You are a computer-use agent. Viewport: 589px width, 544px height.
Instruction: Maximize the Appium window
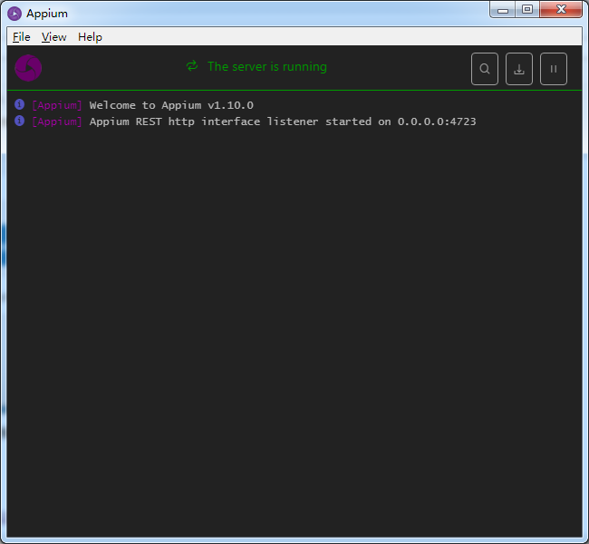pos(527,9)
